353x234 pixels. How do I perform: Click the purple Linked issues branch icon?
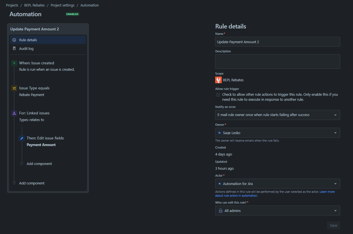(x=14, y=113)
